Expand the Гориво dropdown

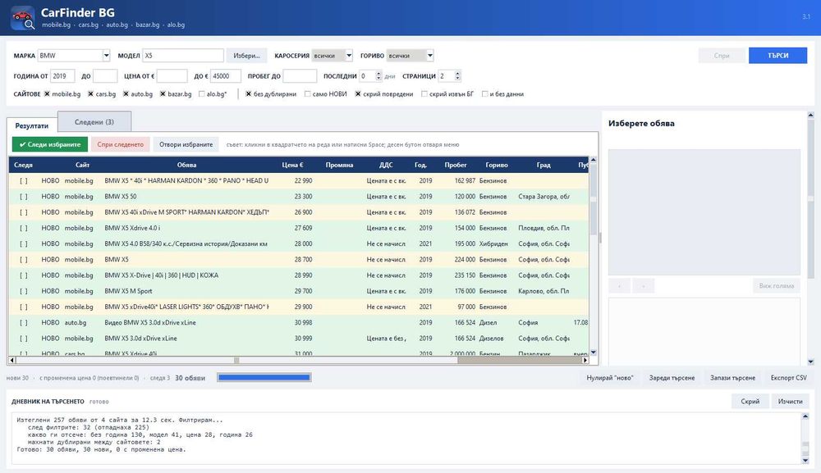[430, 56]
